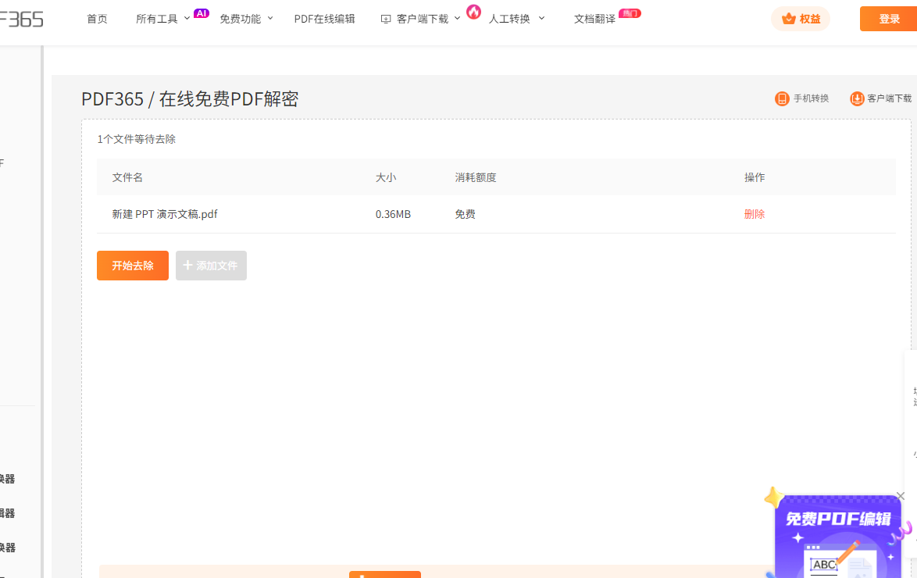
Task: Go to the 首页 home menu item
Action: 97,19
